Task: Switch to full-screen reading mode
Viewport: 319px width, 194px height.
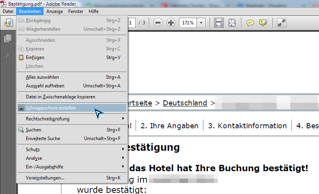Action: click(281, 23)
